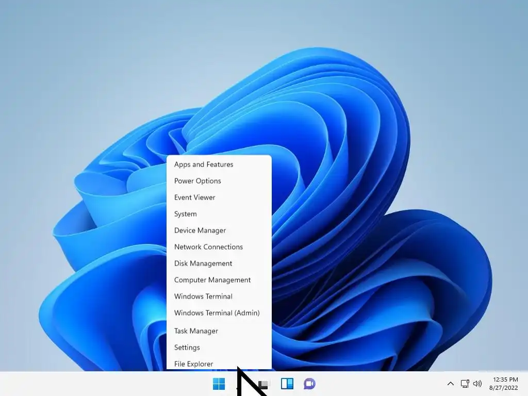Image resolution: width=528 pixels, height=396 pixels.
Task: Open the Chat app on the taskbar
Action: point(309,384)
